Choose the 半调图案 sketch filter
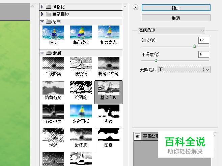 (x=53, y=64)
